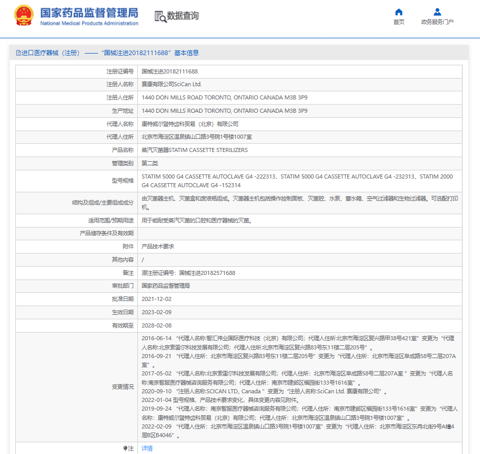480x454 pixels.
Task: Click the 批准日期 label
Action: 123,299
